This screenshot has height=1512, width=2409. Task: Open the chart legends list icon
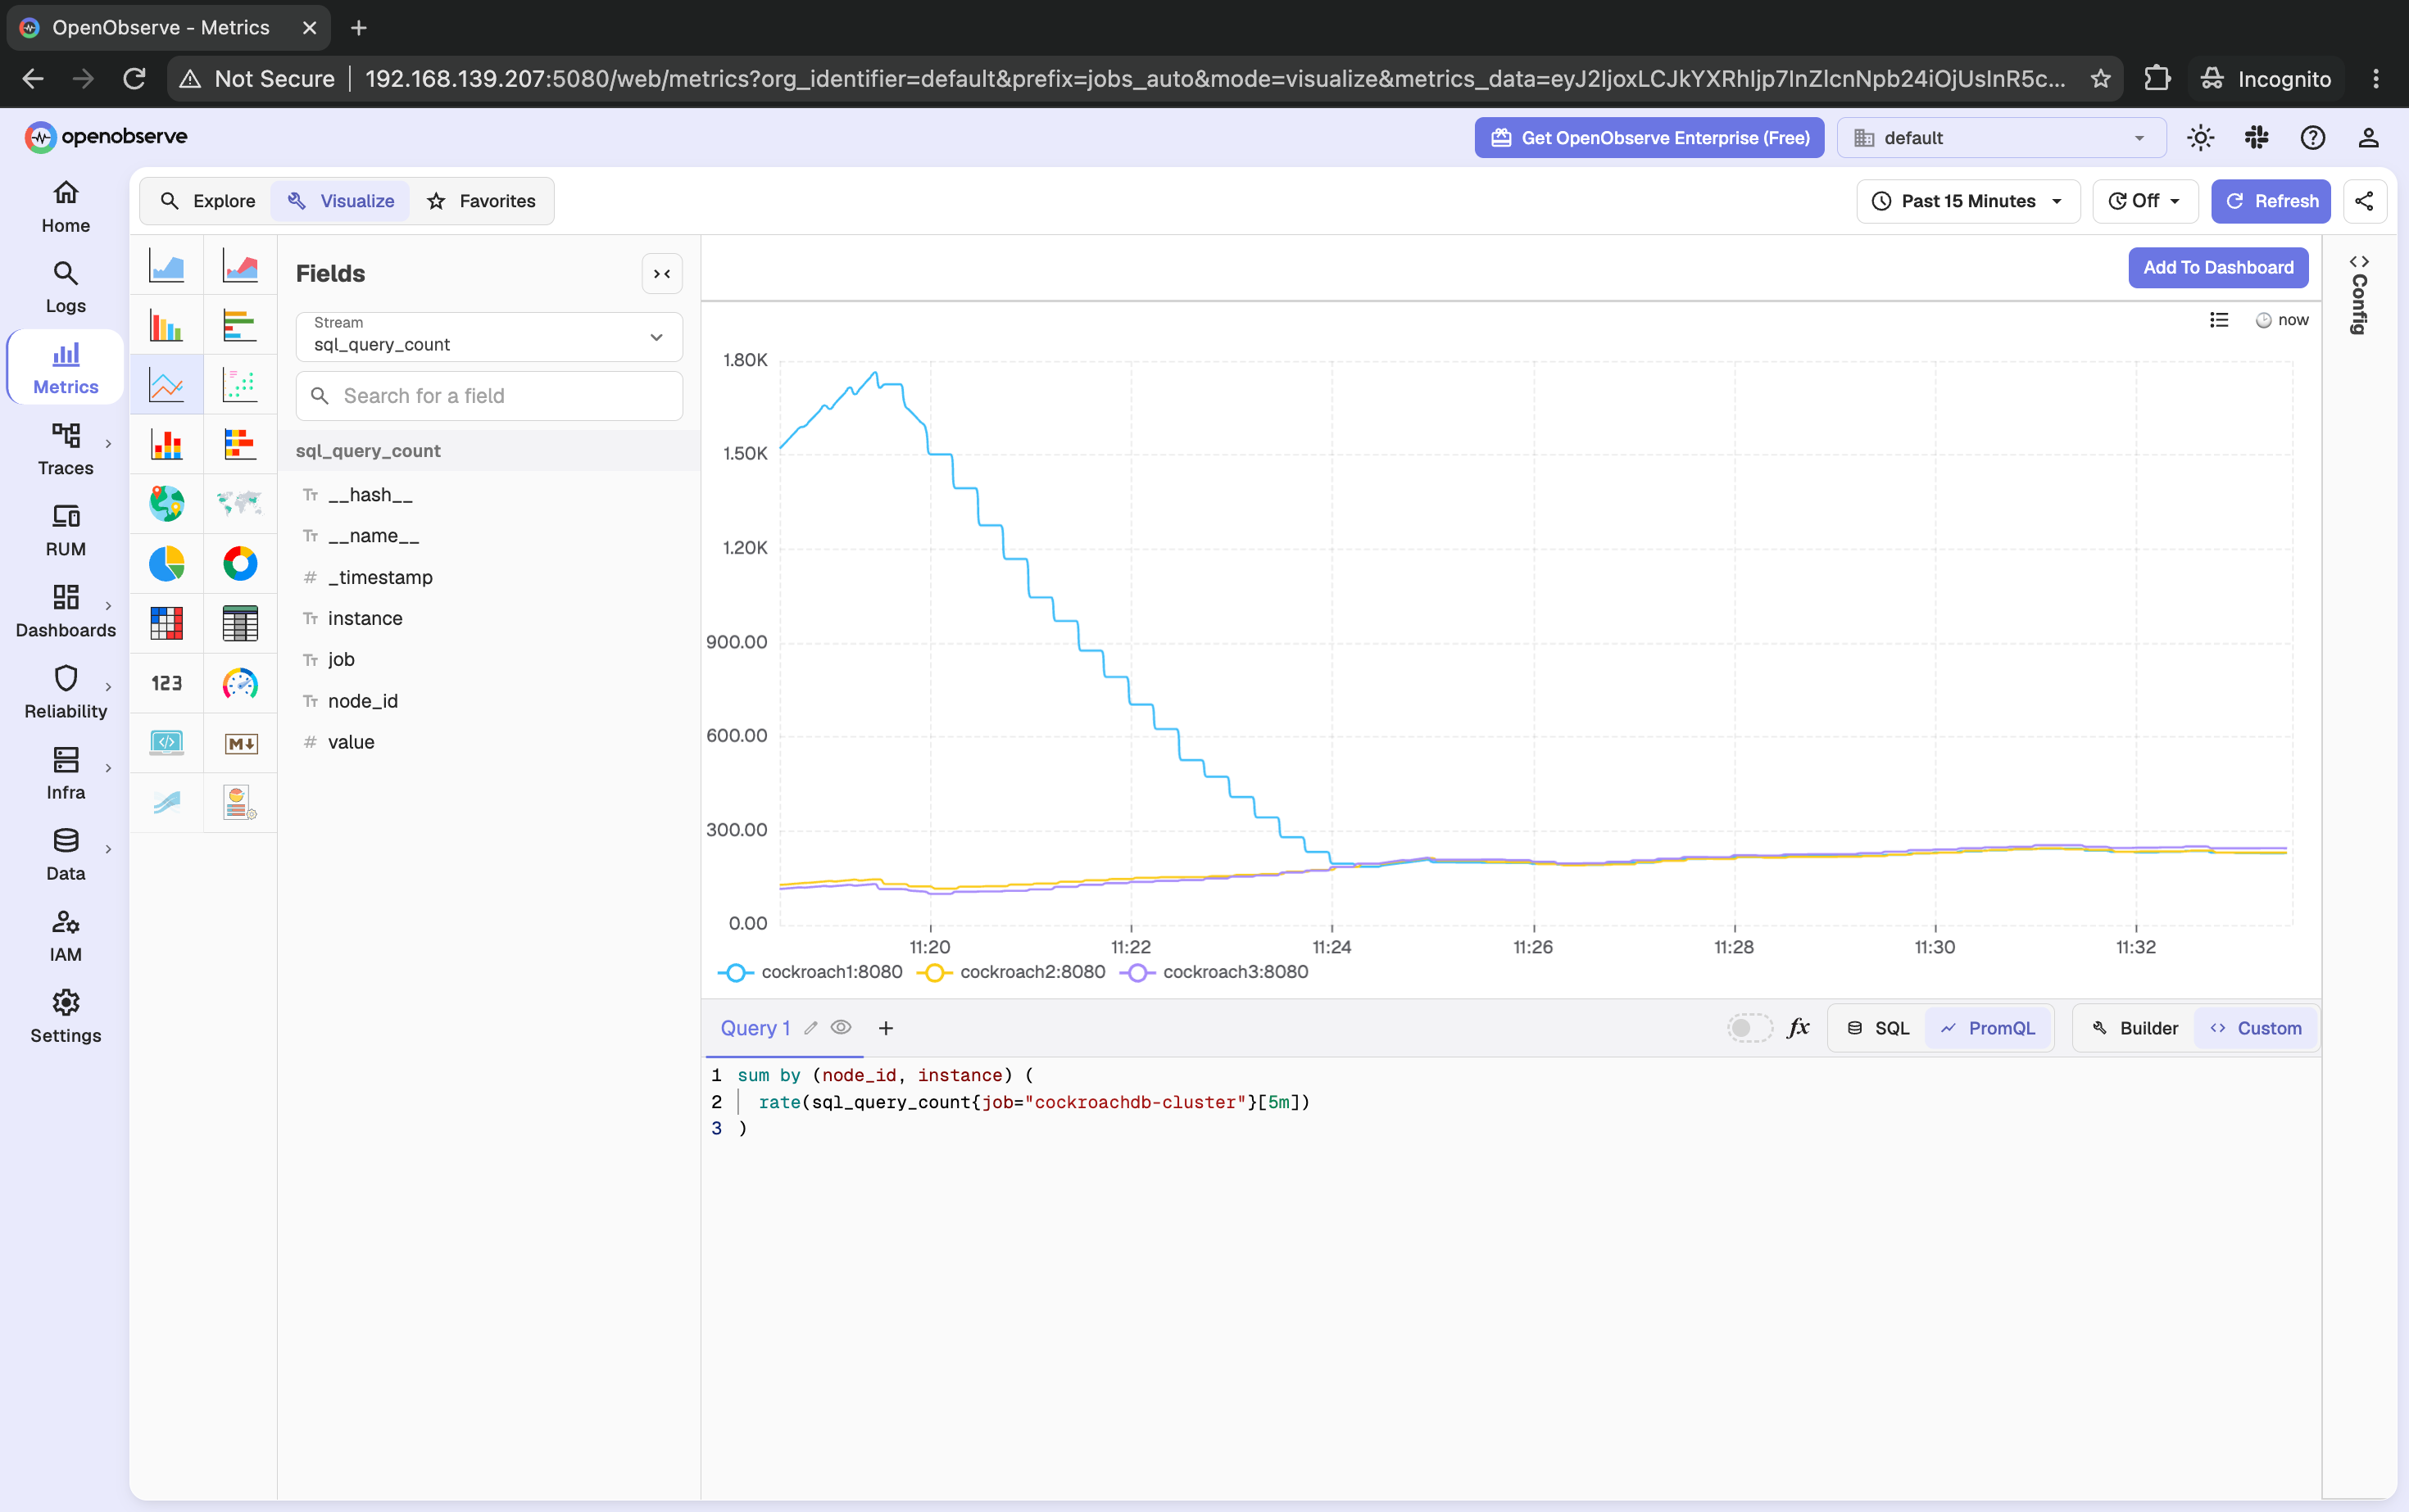(x=2219, y=320)
